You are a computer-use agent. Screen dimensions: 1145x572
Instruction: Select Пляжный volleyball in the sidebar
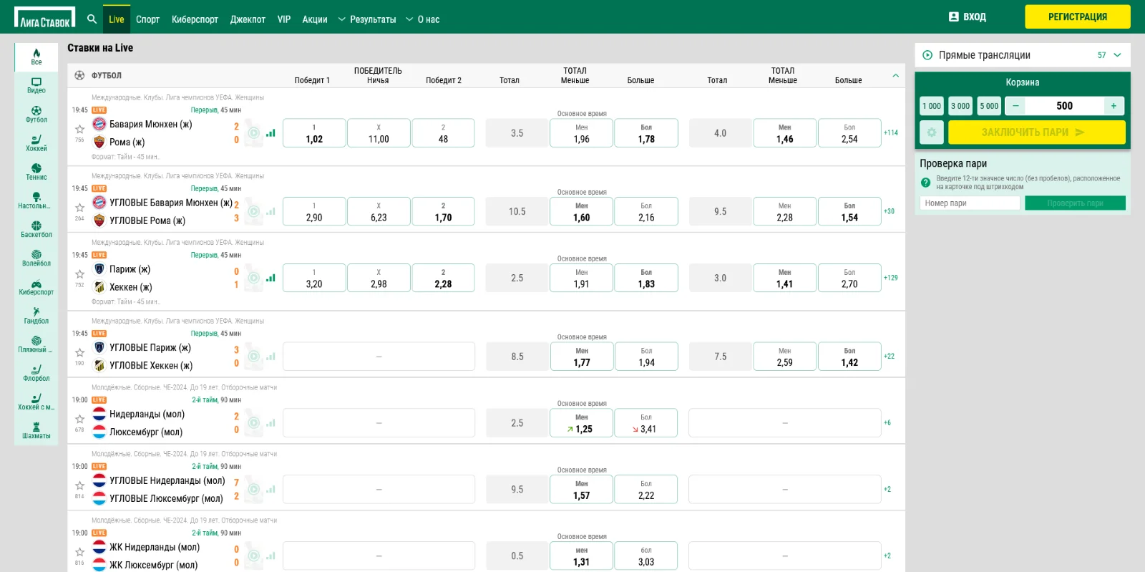[x=36, y=344]
